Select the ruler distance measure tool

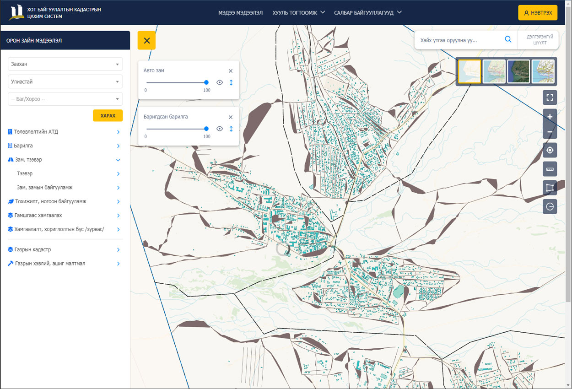pos(550,169)
